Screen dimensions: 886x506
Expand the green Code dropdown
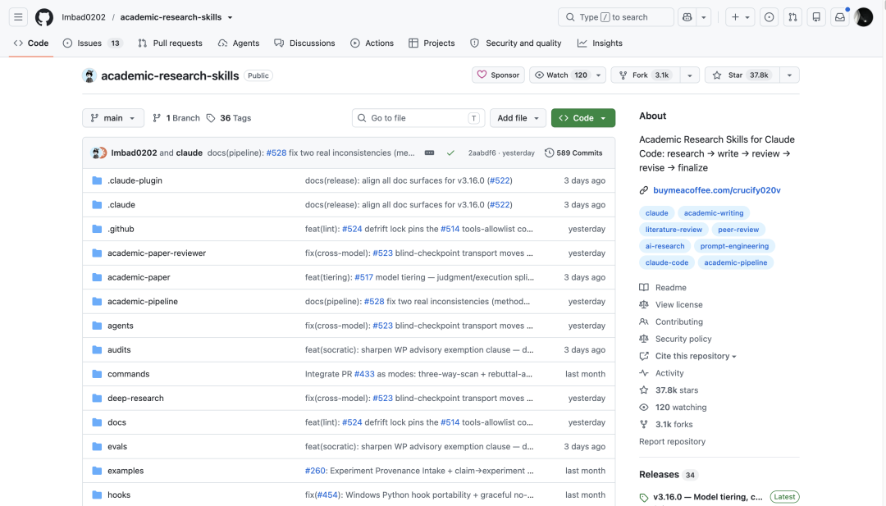pyautogui.click(x=583, y=118)
